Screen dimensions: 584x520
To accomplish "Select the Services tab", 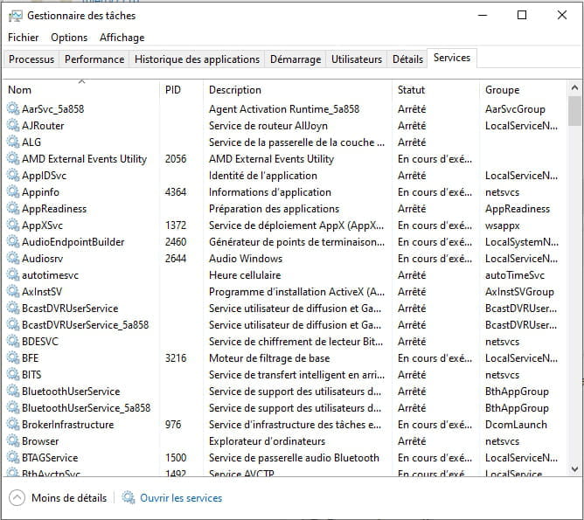I will 452,58.
